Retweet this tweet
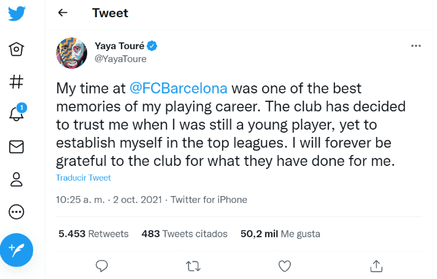The height and width of the screenshot is (279, 437). (x=193, y=265)
